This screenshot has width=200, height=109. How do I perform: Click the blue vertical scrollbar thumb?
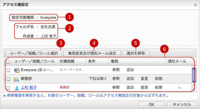[194, 75]
